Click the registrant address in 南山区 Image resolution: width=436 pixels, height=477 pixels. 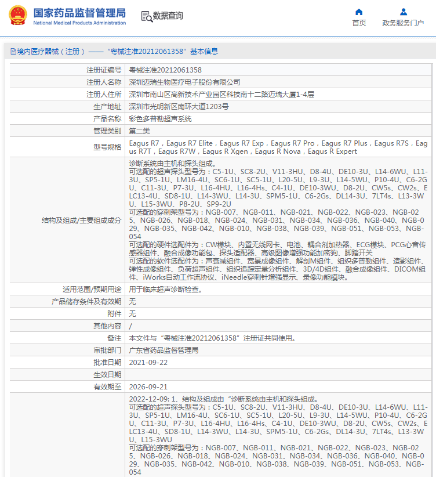tap(221, 95)
